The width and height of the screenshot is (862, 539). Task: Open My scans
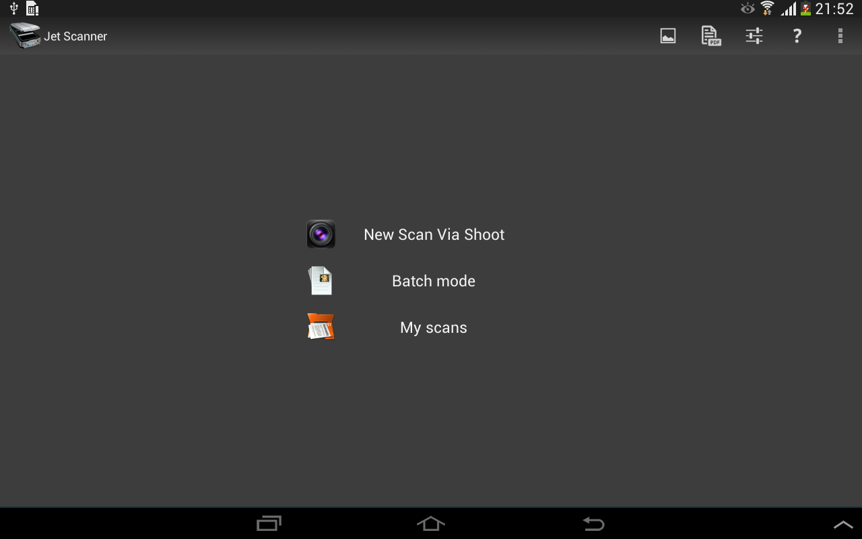pos(433,327)
